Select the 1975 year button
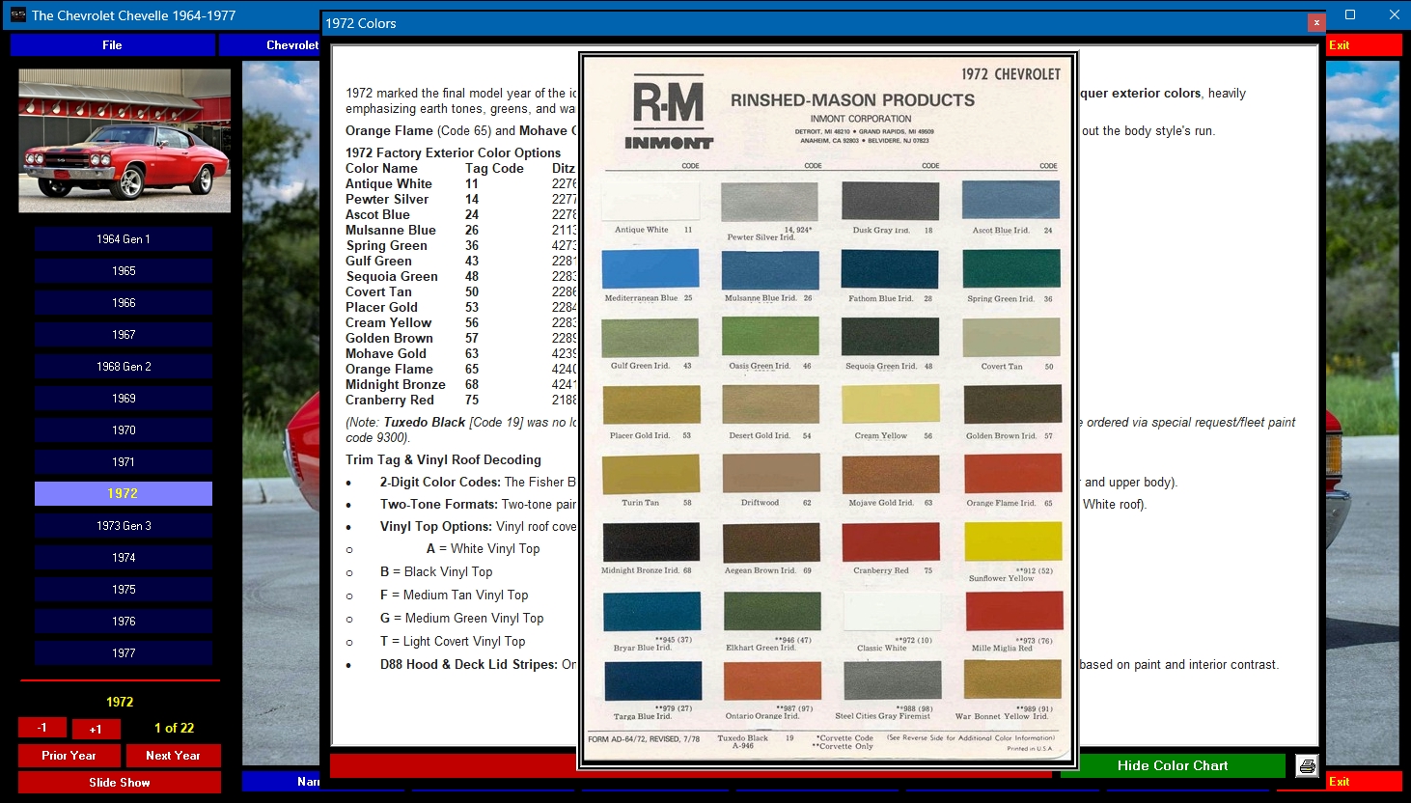This screenshot has width=1411, height=803. [x=124, y=590]
